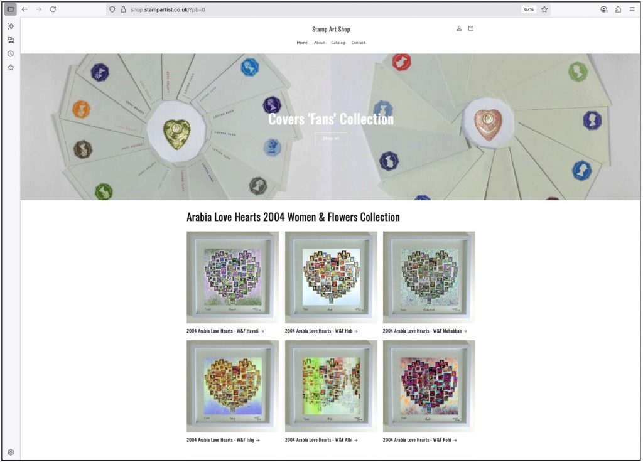Image resolution: width=643 pixels, height=462 pixels.
Task: Select the W&F Rohi heart artwork thumbnail
Action: tap(429, 386)
